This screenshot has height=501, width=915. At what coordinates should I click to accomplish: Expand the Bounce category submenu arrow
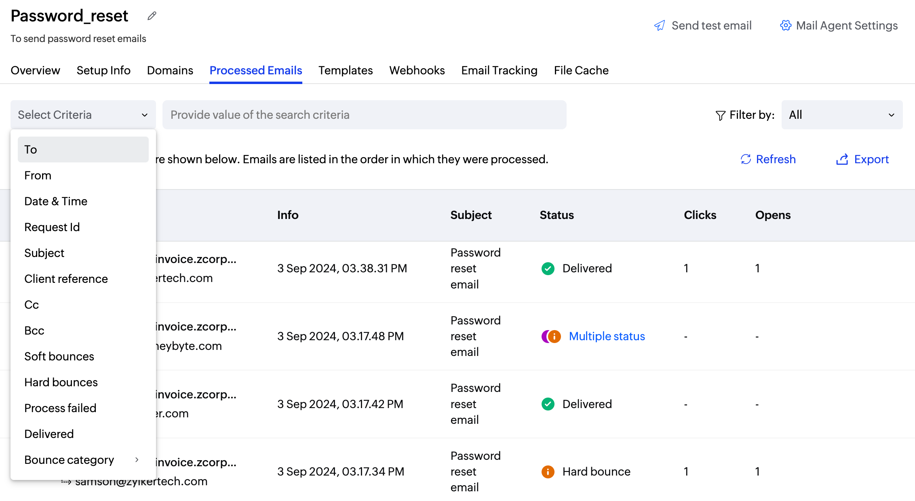[137, 460]
